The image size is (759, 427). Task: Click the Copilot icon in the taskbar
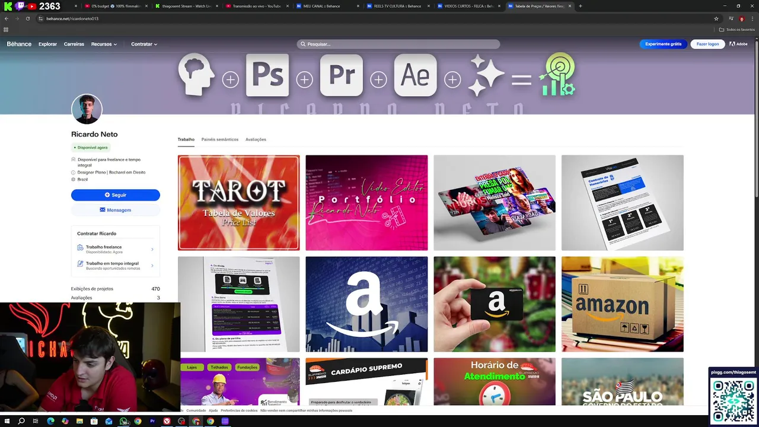pos(65,421)
